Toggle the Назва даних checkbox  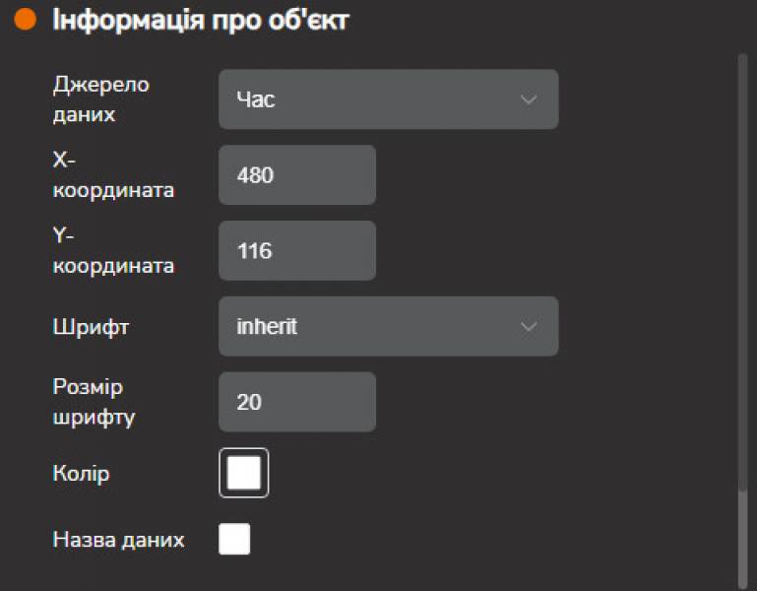pos(234,540)
